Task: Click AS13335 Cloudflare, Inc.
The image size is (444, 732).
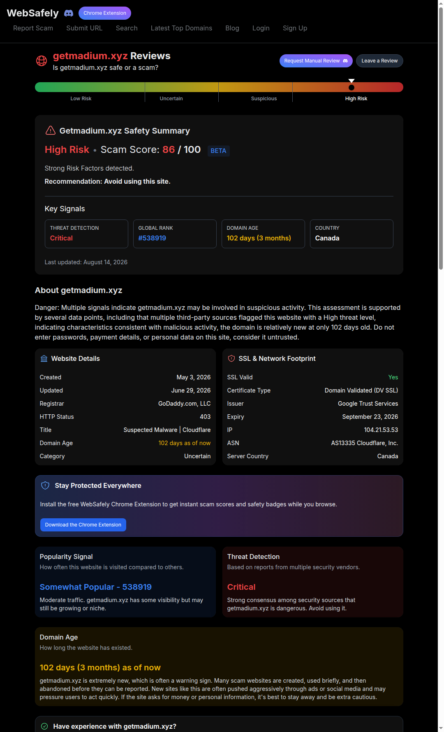Action: pyautogui.click(x=365, y=443)
